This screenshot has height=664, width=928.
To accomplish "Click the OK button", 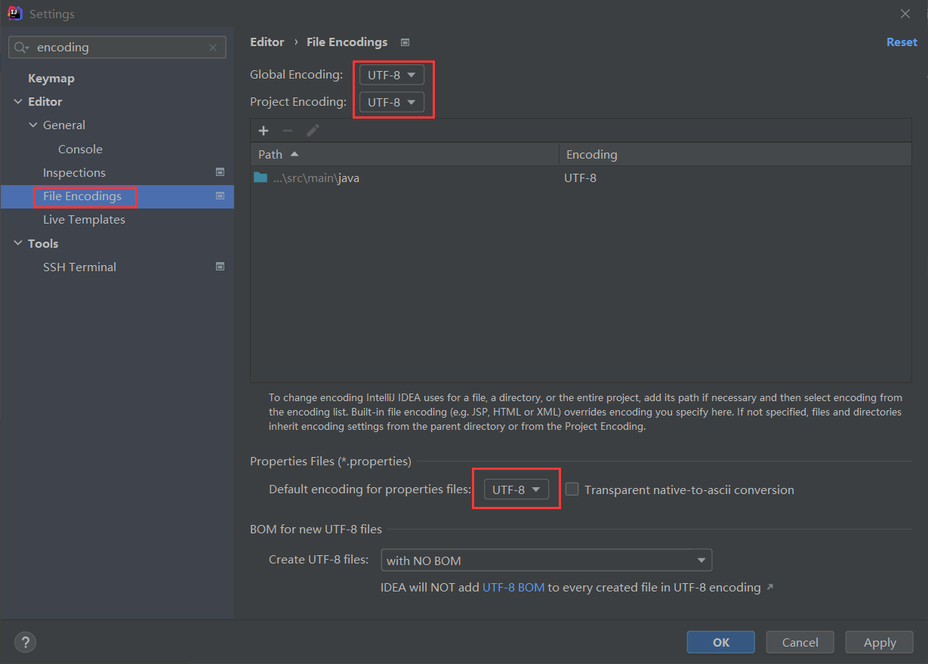I will click(720, 642).
